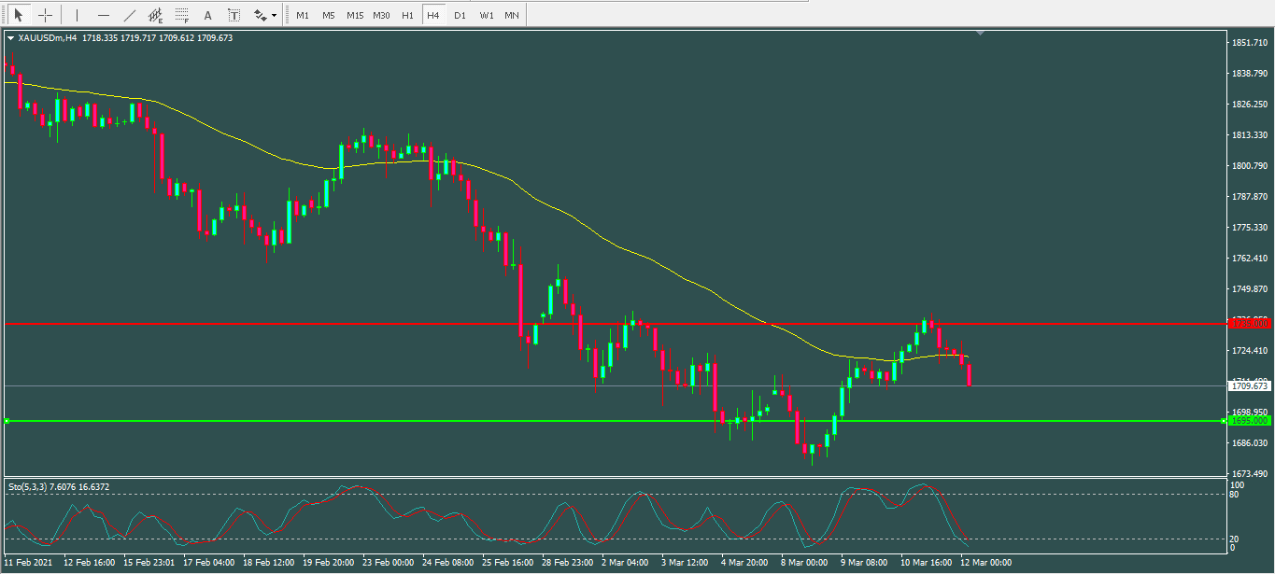Pick the vertical line drawing tool
The width and height of the screenshot is (1275, 574).
[x=77, y=15]
